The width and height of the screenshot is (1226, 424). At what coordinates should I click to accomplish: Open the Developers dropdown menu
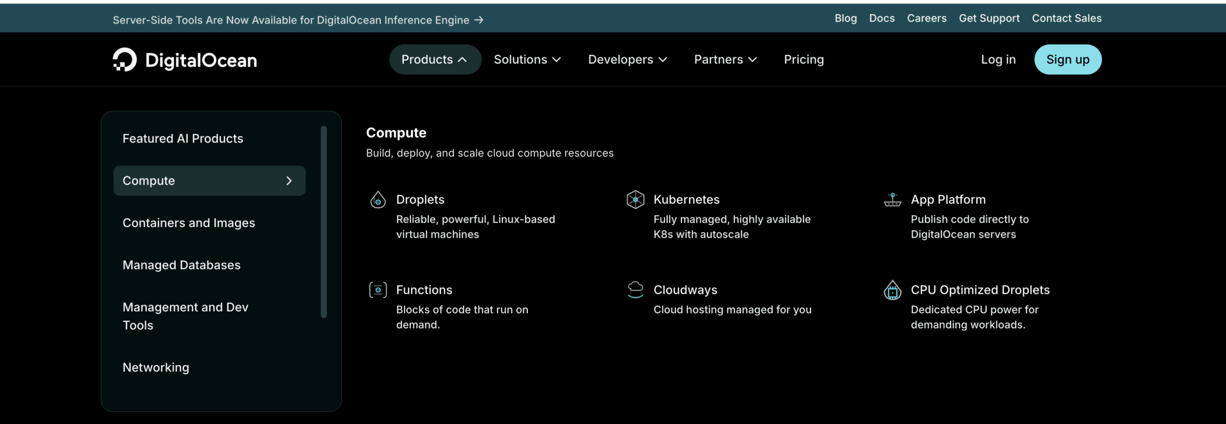627,59
